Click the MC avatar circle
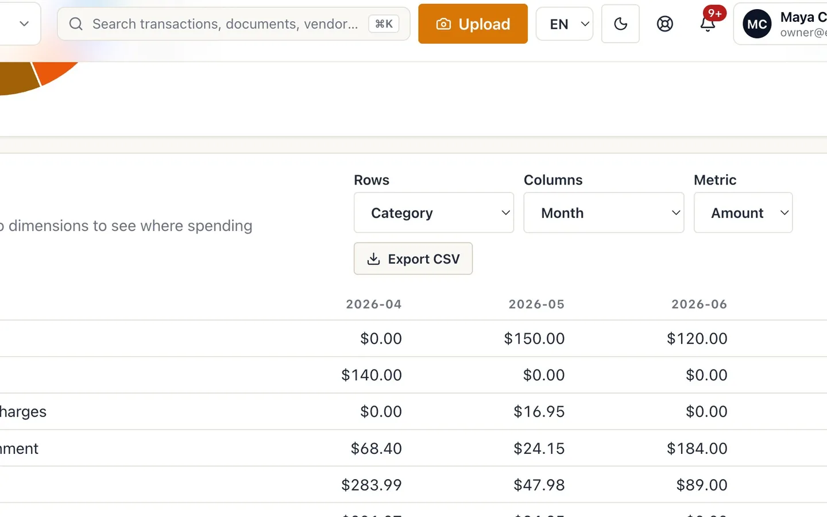Screen dimensions: 827x517 point(757,24)
